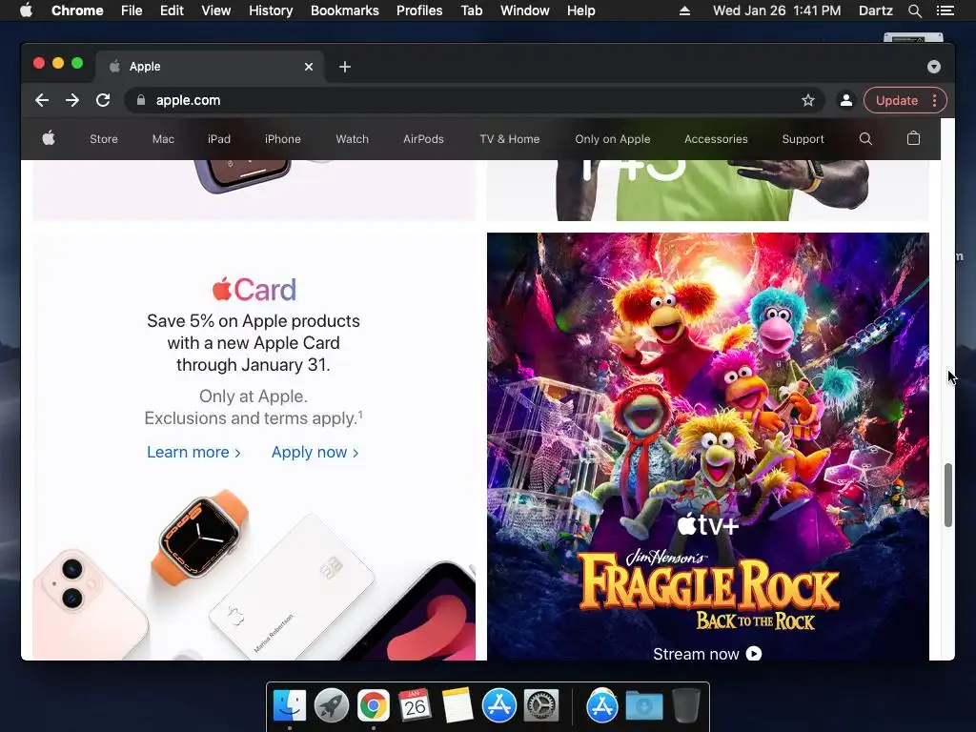Bookmark this page with the star icon
The height and width of the screenshot is (732, 976).
pos(808,100)
